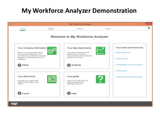Click the app icon in the title bar
160x120 pixels.
pos(10,24)
